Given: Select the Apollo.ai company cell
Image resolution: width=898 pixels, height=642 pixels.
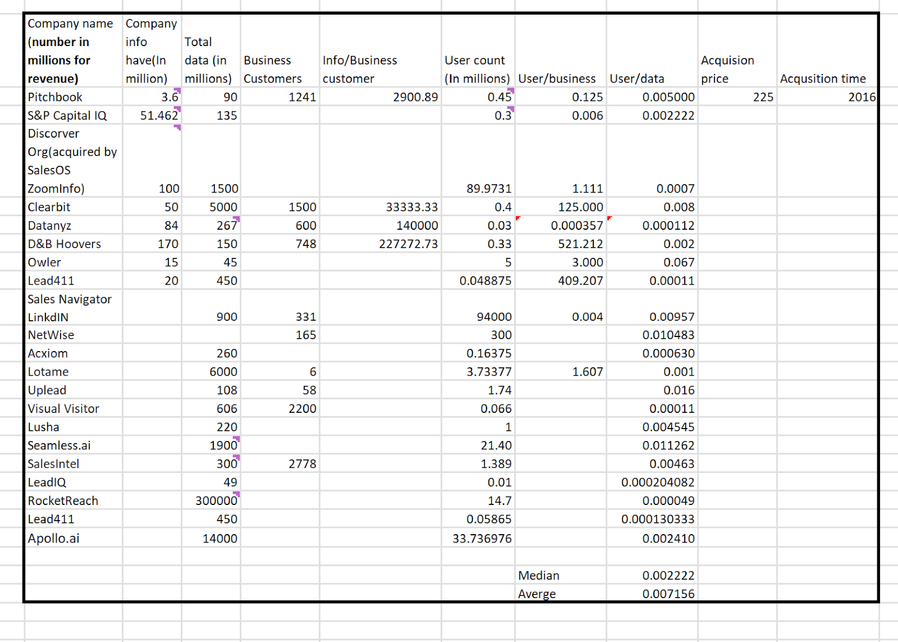Looking at the screenshot, I should (x=74, y=538).
